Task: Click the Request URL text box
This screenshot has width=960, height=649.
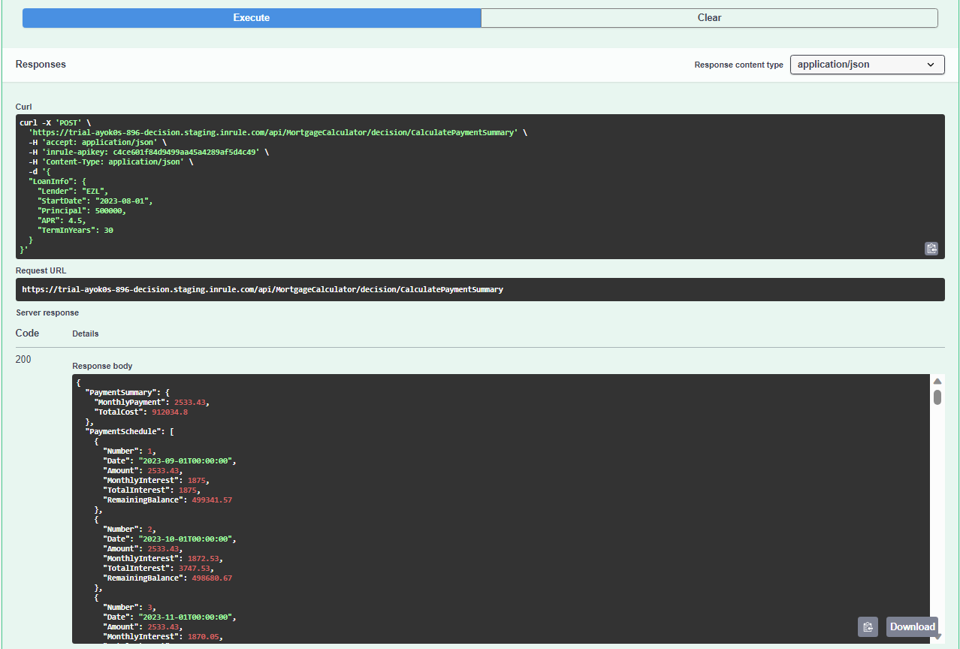Action: [479, 289]
